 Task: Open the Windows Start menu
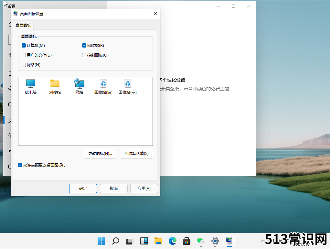101,241
